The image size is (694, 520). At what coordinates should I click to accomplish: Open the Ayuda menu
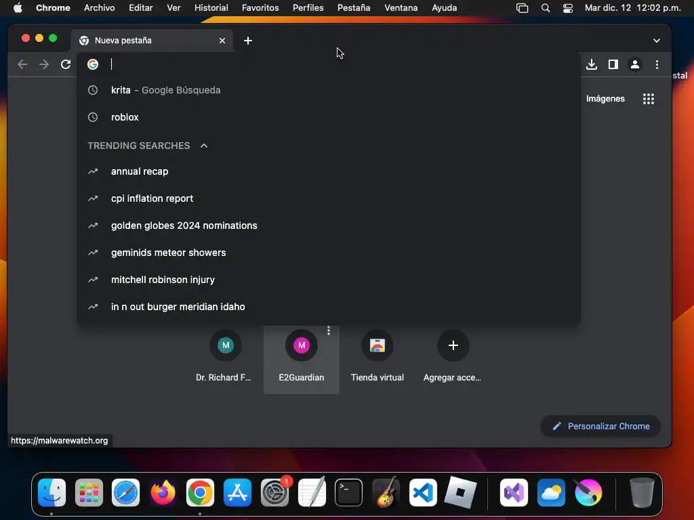click(x=445, y=8)
